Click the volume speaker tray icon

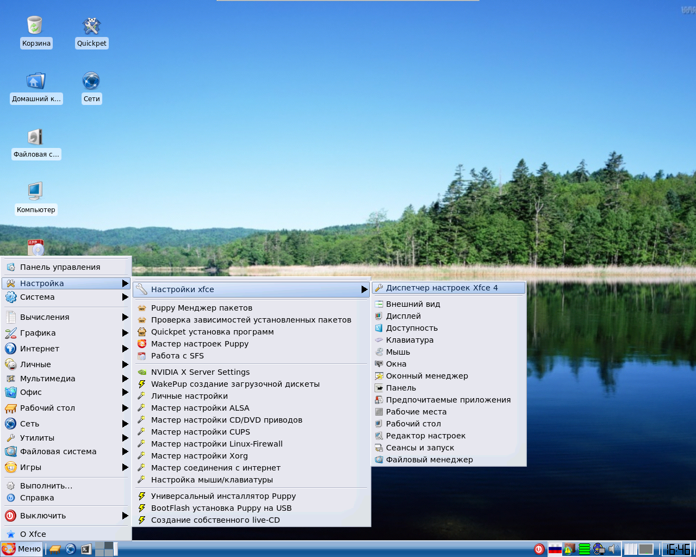tap(613, 549)
